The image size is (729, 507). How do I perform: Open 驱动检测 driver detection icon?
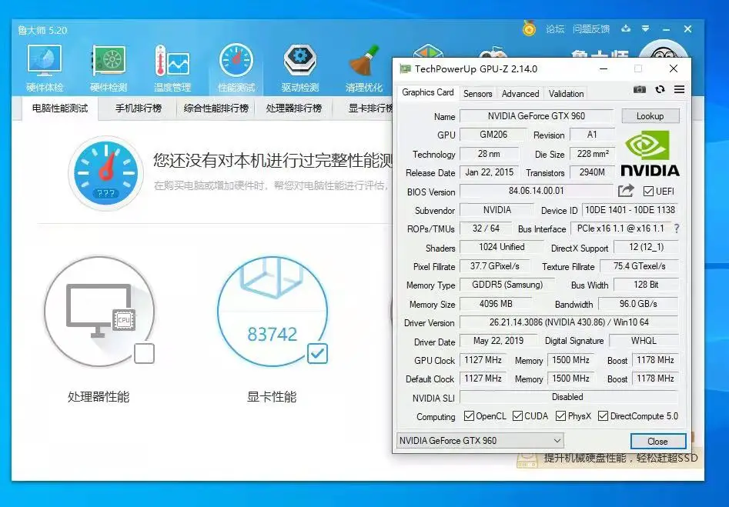click(300, 68)
